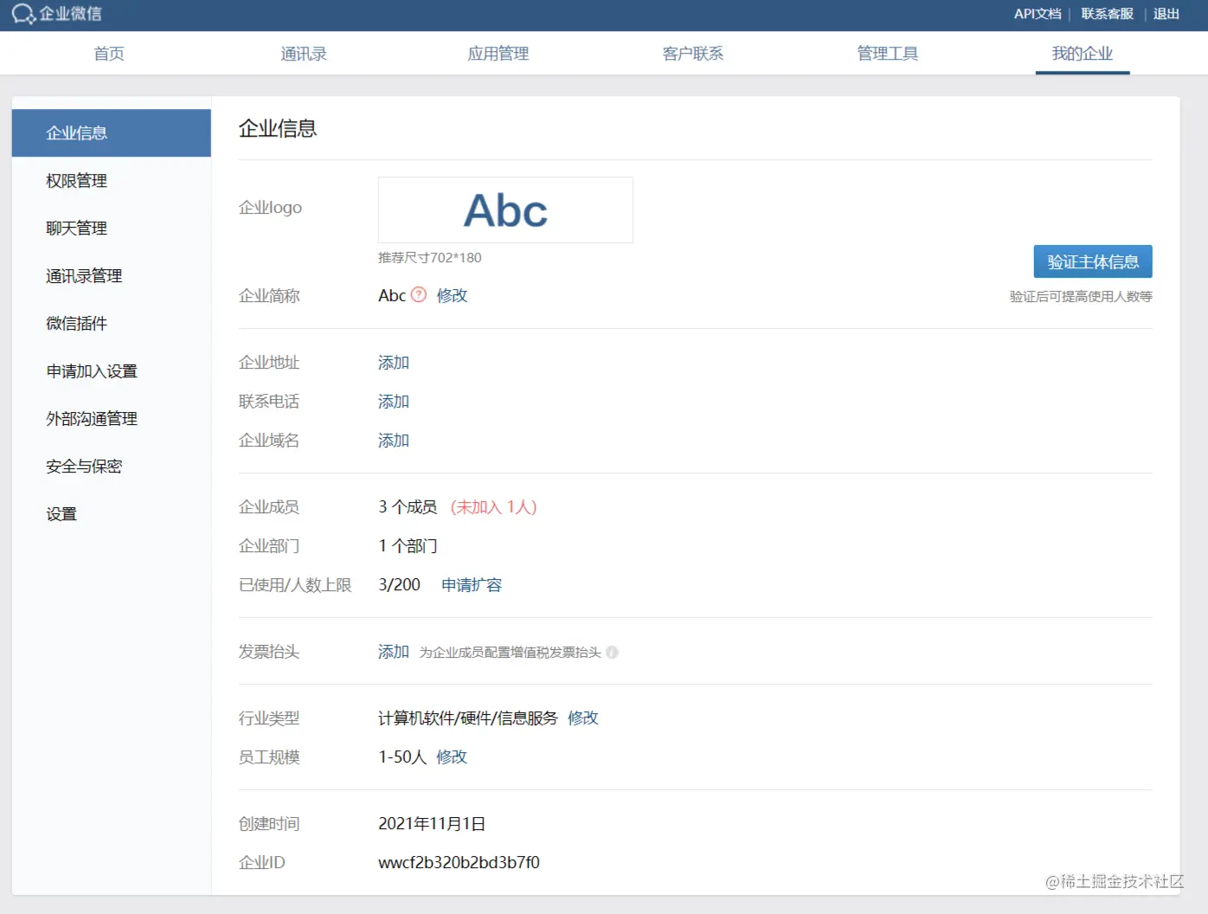The width and height of the screenshot is (1208, 914).
Task: Open 申请加入设置 in the sidebar
Action: pyautogui.click(x=112, y=371)
